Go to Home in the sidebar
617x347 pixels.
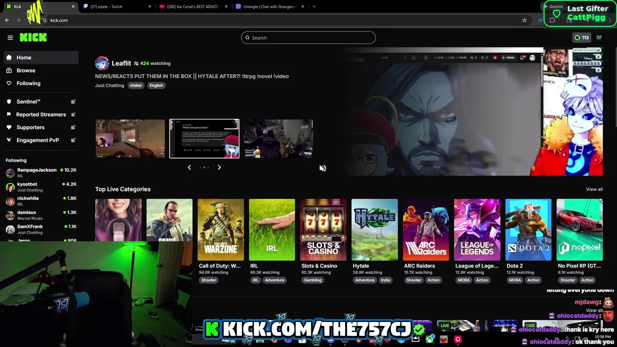point(41,57)
